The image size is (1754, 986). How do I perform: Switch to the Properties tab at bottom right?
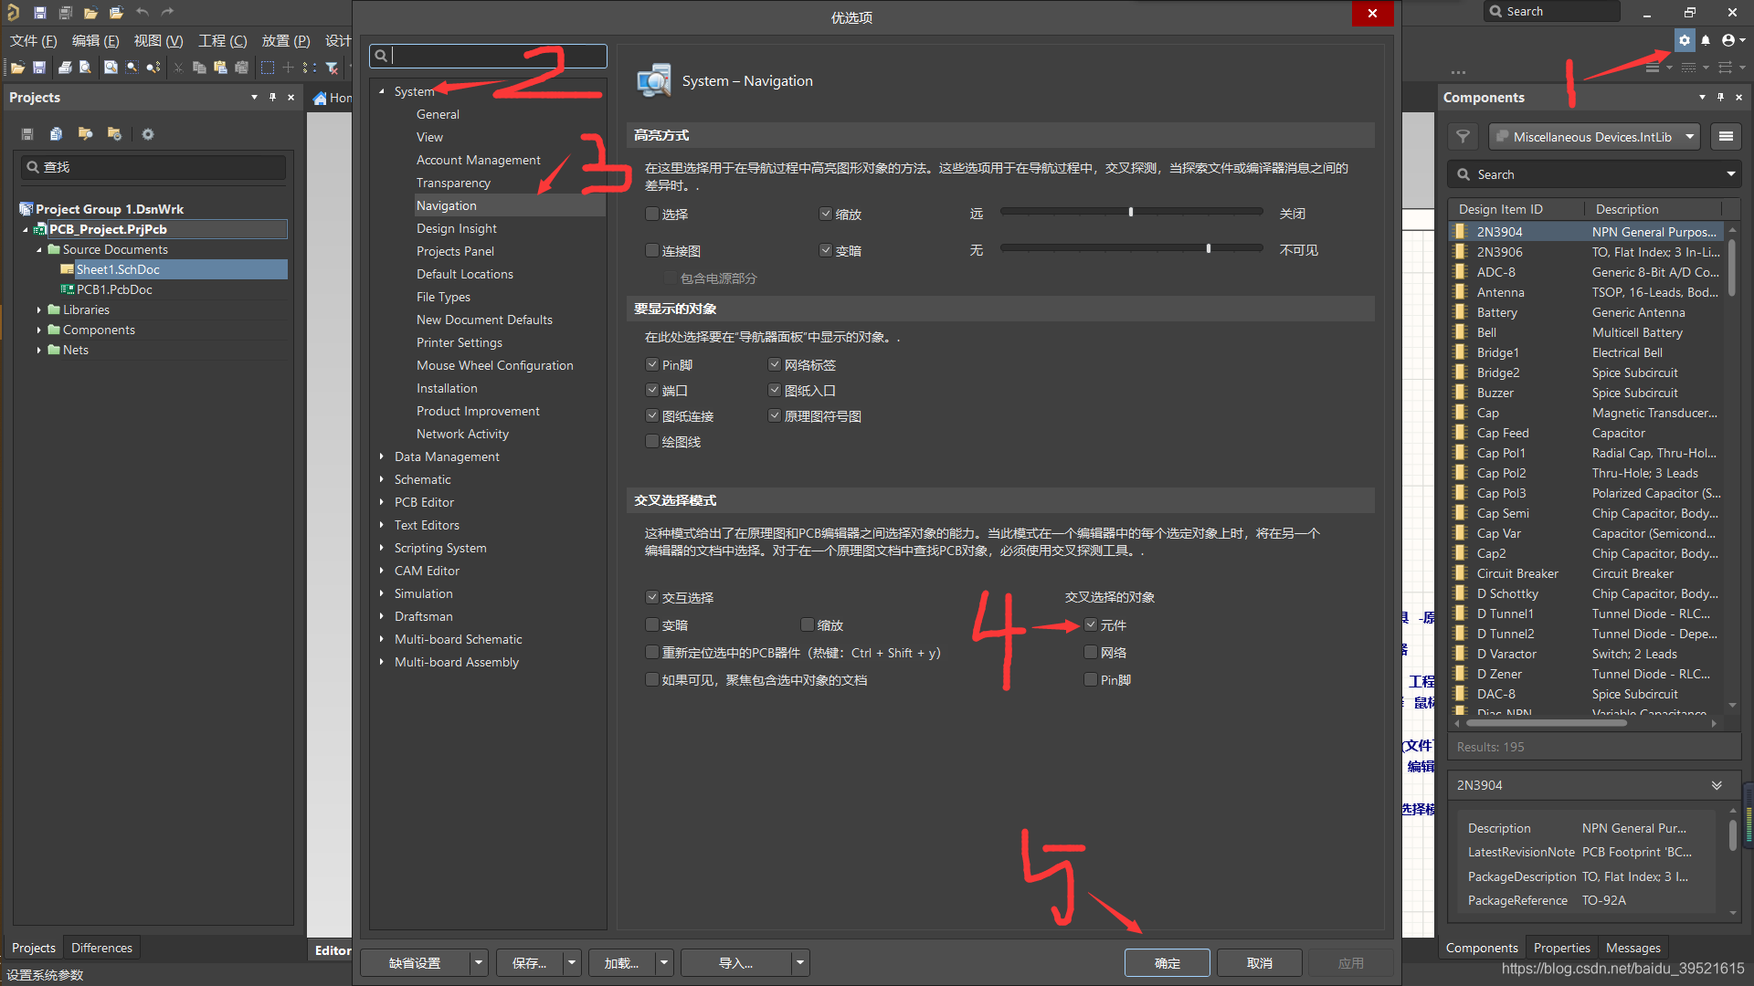(1561, 948)
